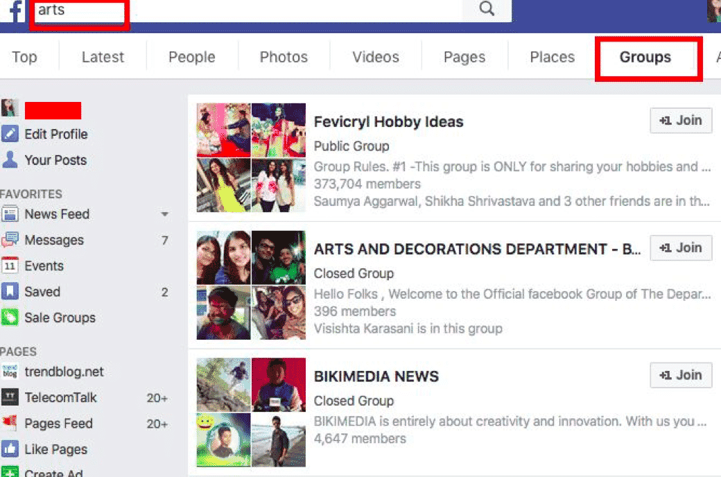This screenshot has width=721, height=477.
Task: Click the Pages Feed 20+ counter
Action: (157, 424)
